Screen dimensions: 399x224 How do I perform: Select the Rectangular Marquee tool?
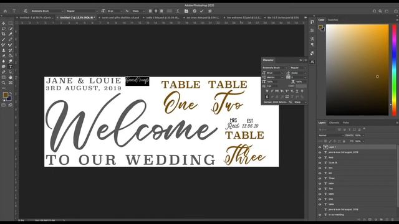(x=11, y=23)
